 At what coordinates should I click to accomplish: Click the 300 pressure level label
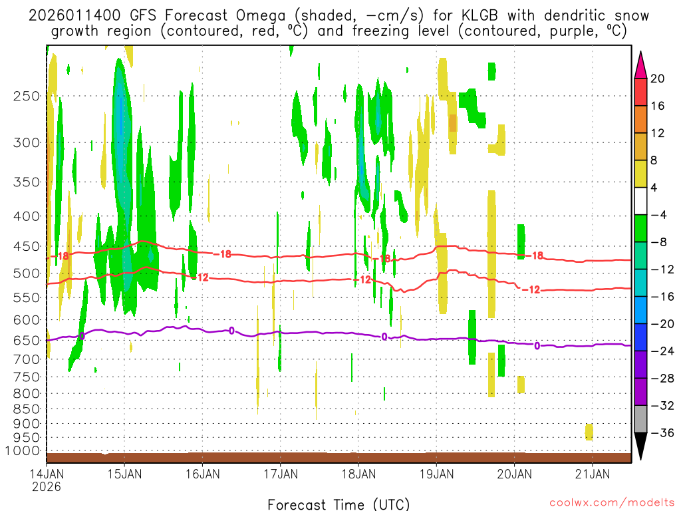[x=27, y=142]
